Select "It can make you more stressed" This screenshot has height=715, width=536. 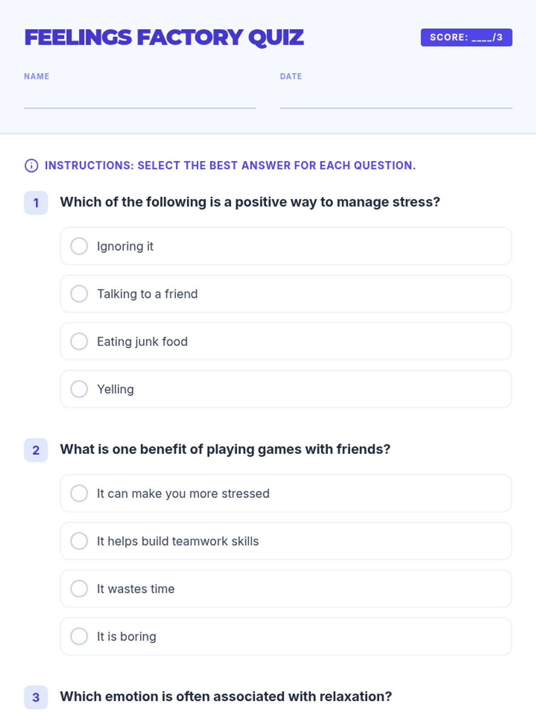tap(79, 493)
